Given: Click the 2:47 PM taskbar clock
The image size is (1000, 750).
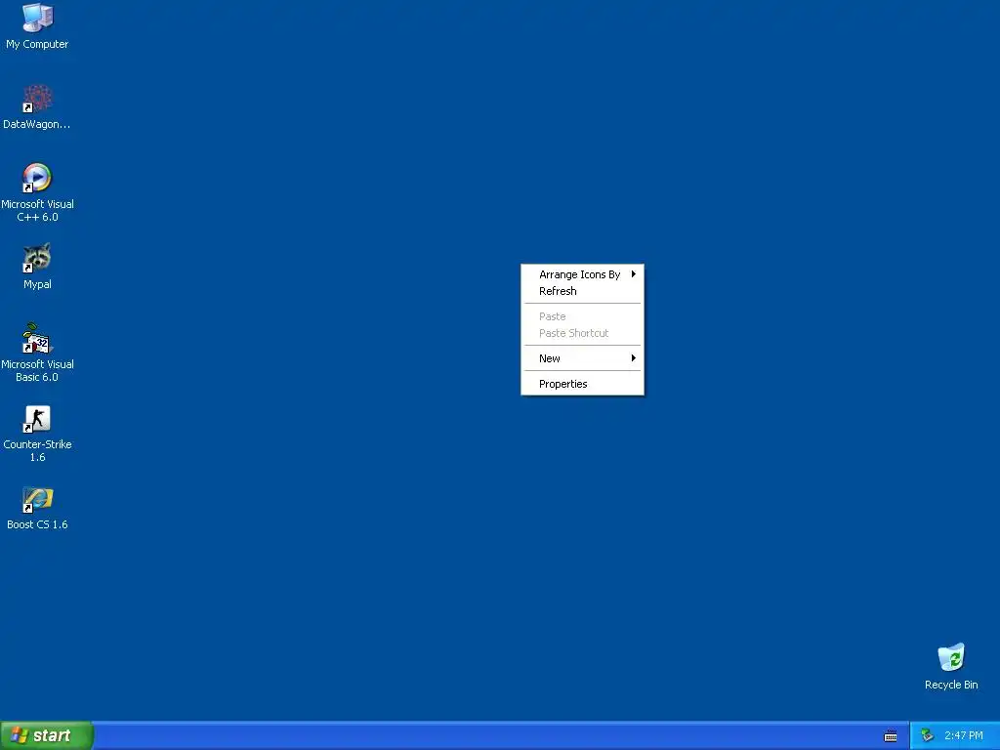Looking at the screenshot, I should pos(964,736).
